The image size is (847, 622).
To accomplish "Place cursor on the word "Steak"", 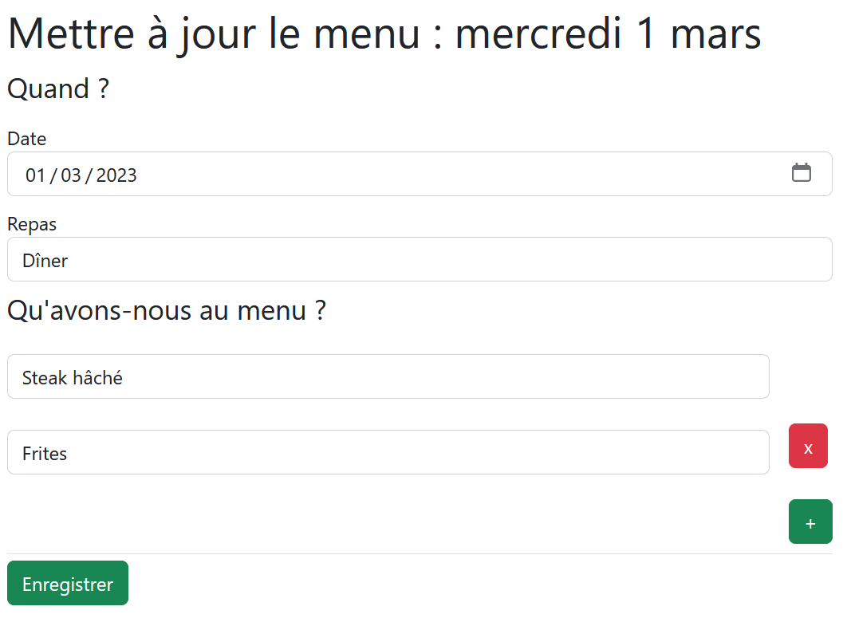I will (45, 378).
